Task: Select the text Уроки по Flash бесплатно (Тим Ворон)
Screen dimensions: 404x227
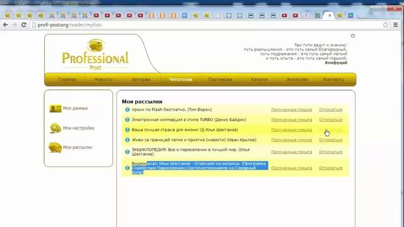Action: click(172, 109)
